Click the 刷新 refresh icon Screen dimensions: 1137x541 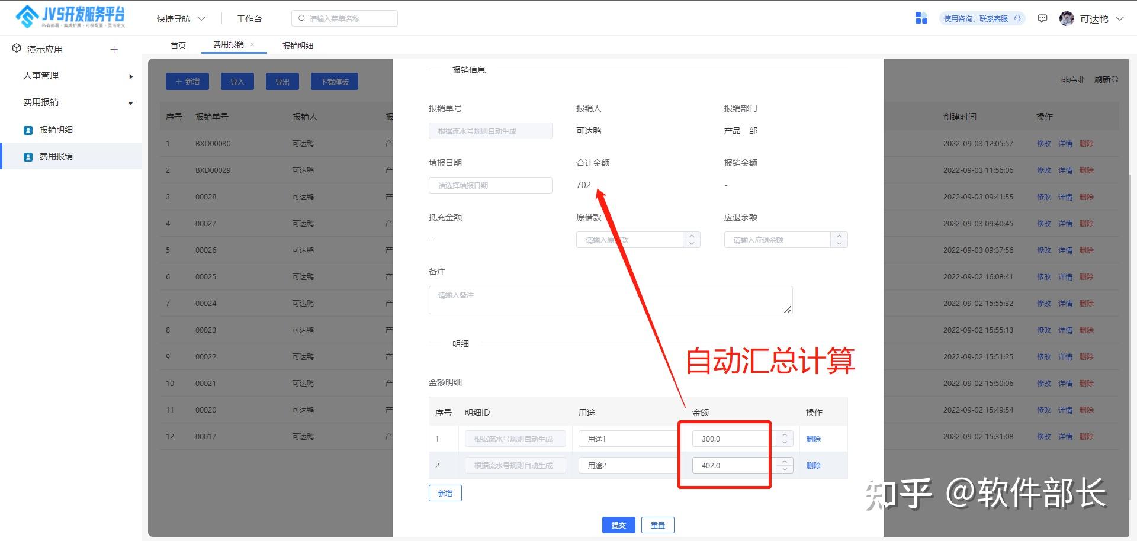point(1115,79)
